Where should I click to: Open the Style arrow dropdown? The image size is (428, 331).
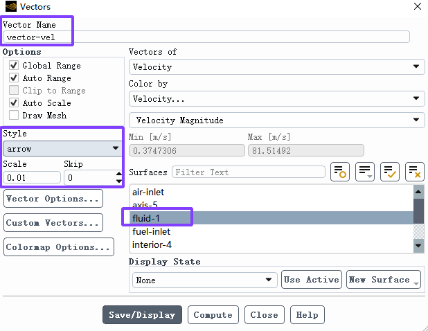[x=62, y=149]
